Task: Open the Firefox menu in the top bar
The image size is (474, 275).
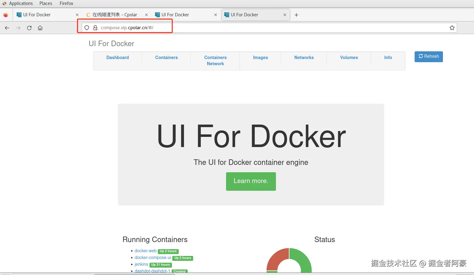Action: click(66, 3)
